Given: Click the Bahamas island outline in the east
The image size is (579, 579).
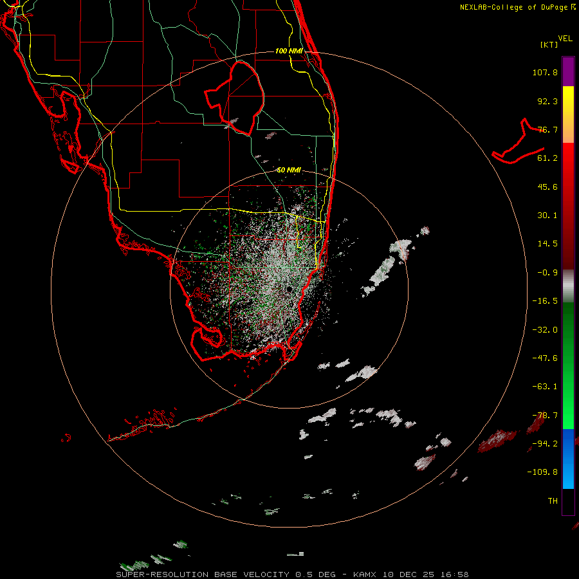Looking at the screenshot, I should click(518, 142).
